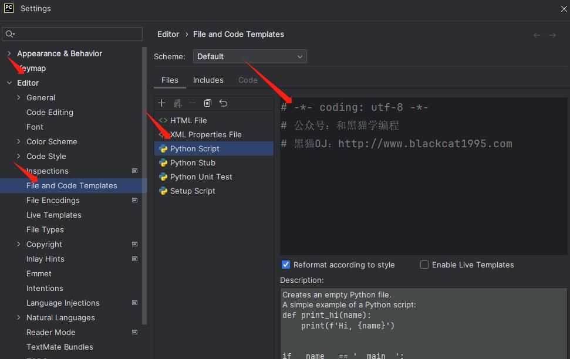The image size is (570, 359).
Task: Click the Create Child Template File icon
Action: tap(177, 103)
